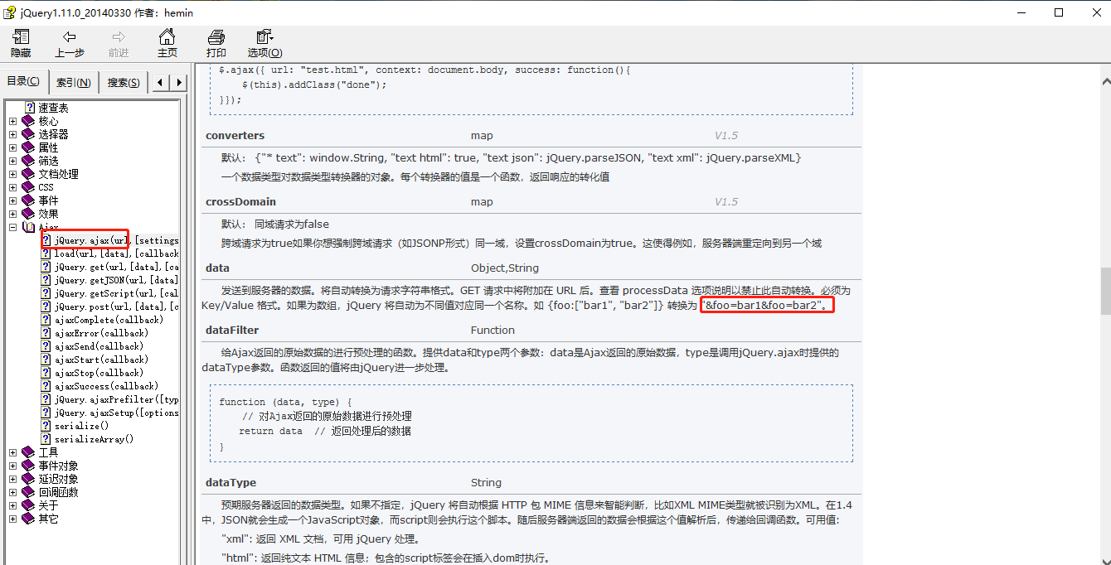This screenshot has height=565, width=1111.
Task: Switch to the 搜索(S) tab
Action: 124,82
